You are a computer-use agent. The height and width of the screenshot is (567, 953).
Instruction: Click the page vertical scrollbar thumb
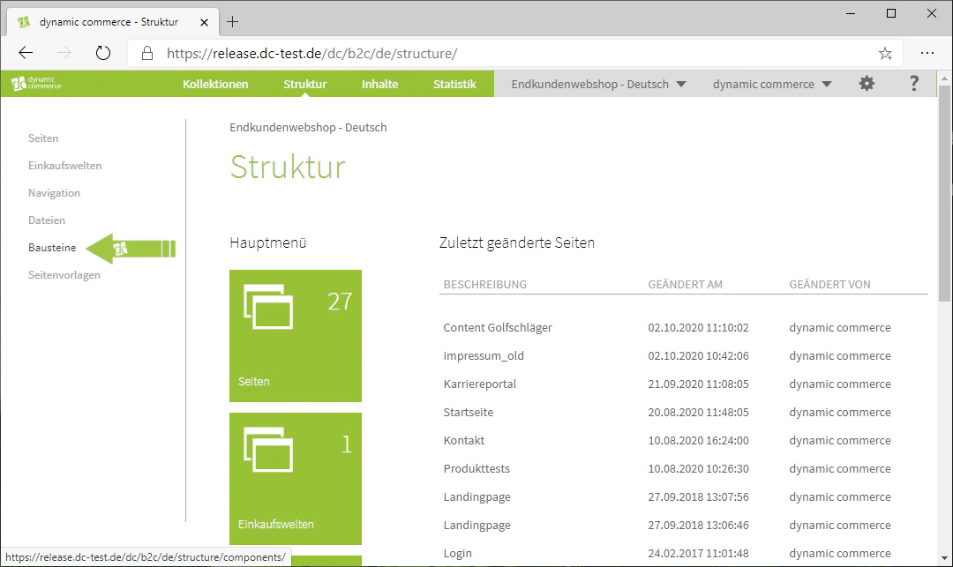coord(944,193)
